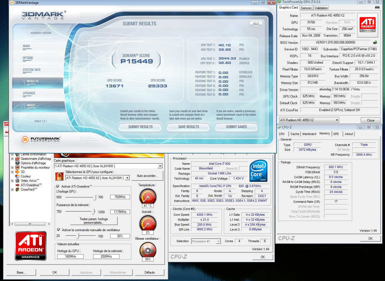Click the unlock padlock icon in Overdrive
The width and height of the screenshot is (385, 281).
click(x=59, y=176)
